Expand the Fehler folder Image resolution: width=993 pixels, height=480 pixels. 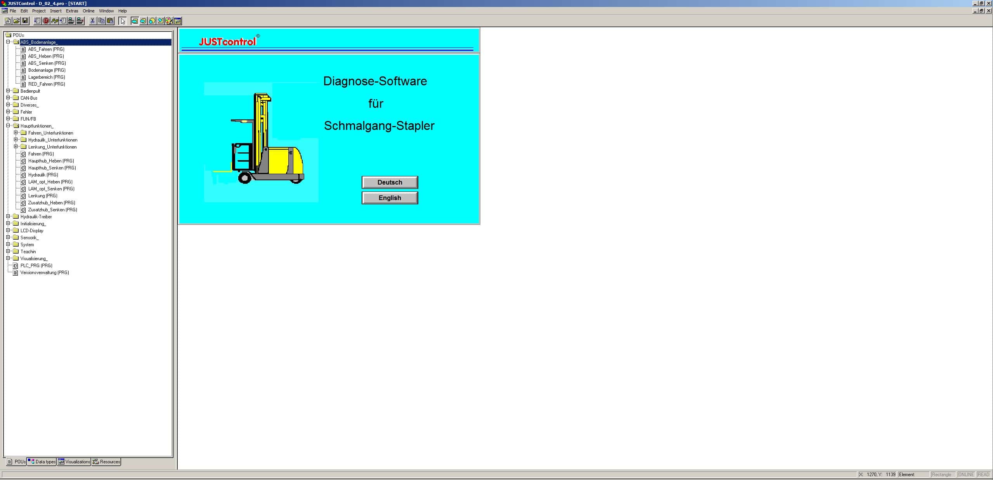pos(8,112)
